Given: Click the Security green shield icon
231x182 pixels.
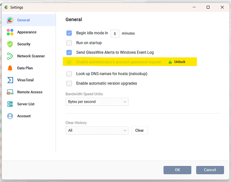Looking at the screenshot, I should (10, 44).
